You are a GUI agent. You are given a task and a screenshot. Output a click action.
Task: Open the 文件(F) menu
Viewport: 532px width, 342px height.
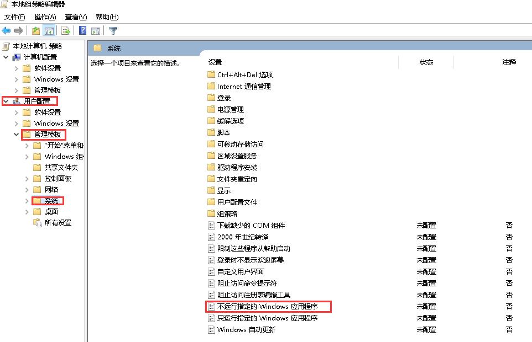point(14,17)
